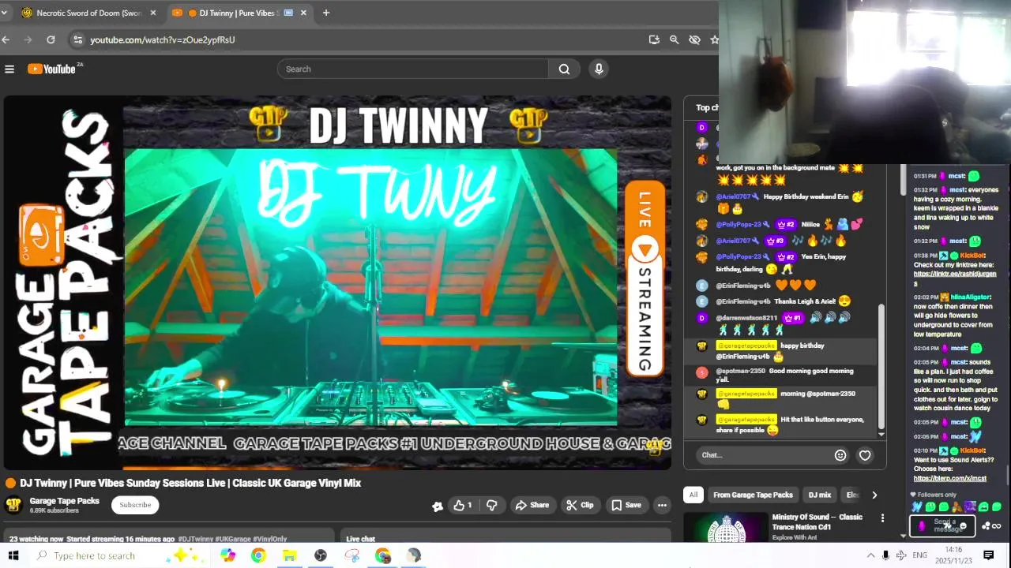Click the infinity icon beside Kick message box
1011x568 pixels.
click(996, 526)
